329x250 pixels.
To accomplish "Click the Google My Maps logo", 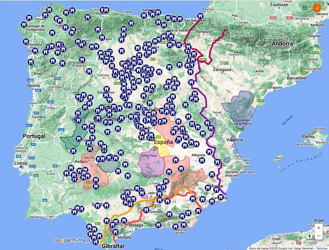I will [72, 240].
